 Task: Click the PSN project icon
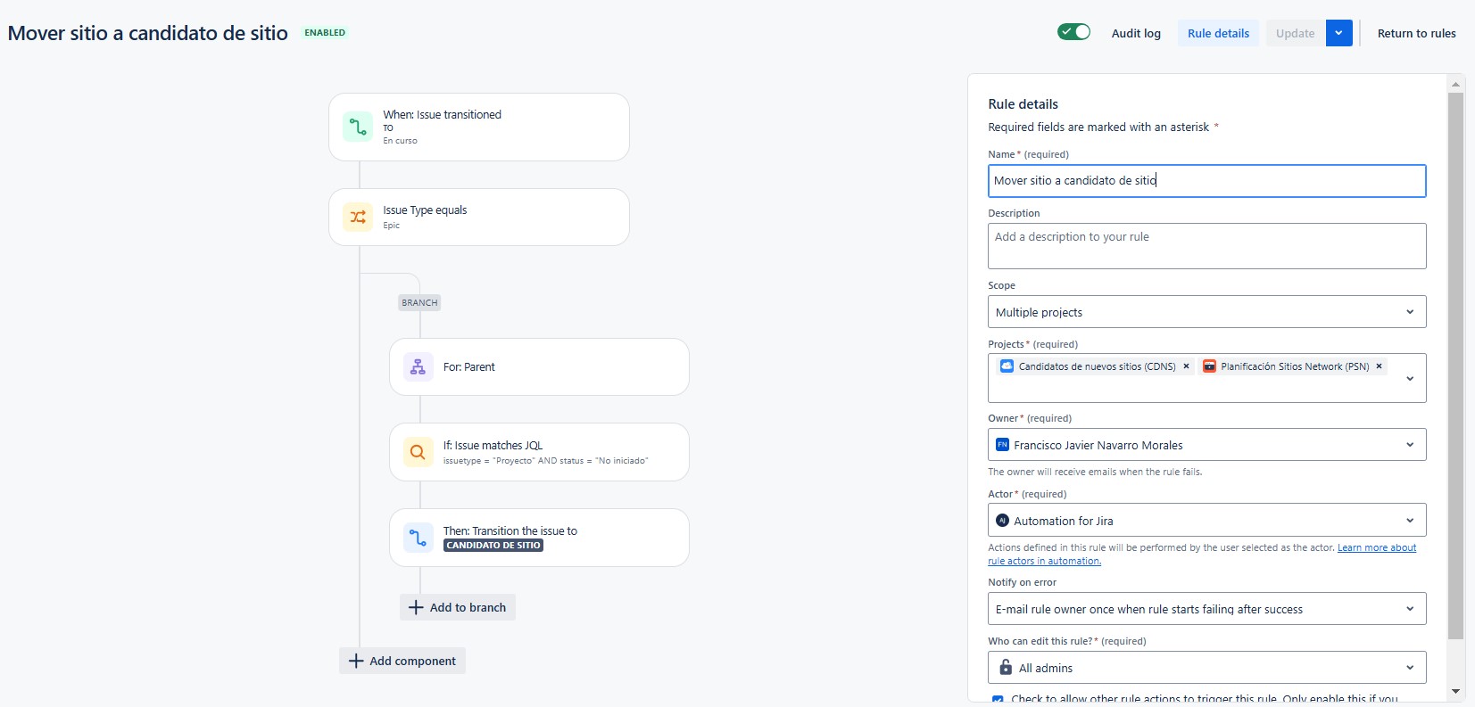(x=1209, y=366)
